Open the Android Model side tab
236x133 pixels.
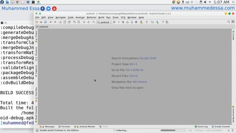click(233, 114)
